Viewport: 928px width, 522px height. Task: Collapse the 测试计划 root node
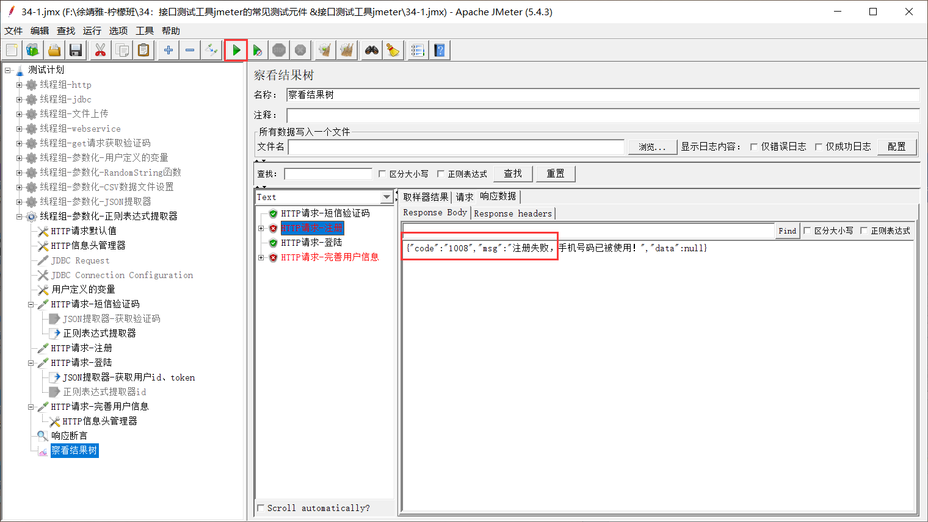[8, 70]
